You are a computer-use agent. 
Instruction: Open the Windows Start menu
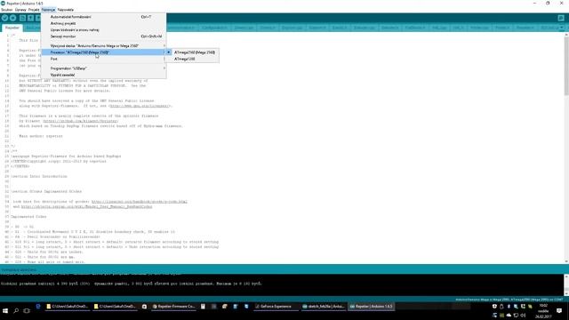[x=5, y=311]
